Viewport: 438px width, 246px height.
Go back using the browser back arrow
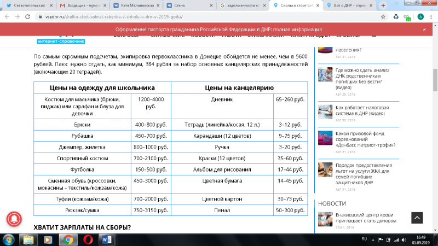coord(6,16)
